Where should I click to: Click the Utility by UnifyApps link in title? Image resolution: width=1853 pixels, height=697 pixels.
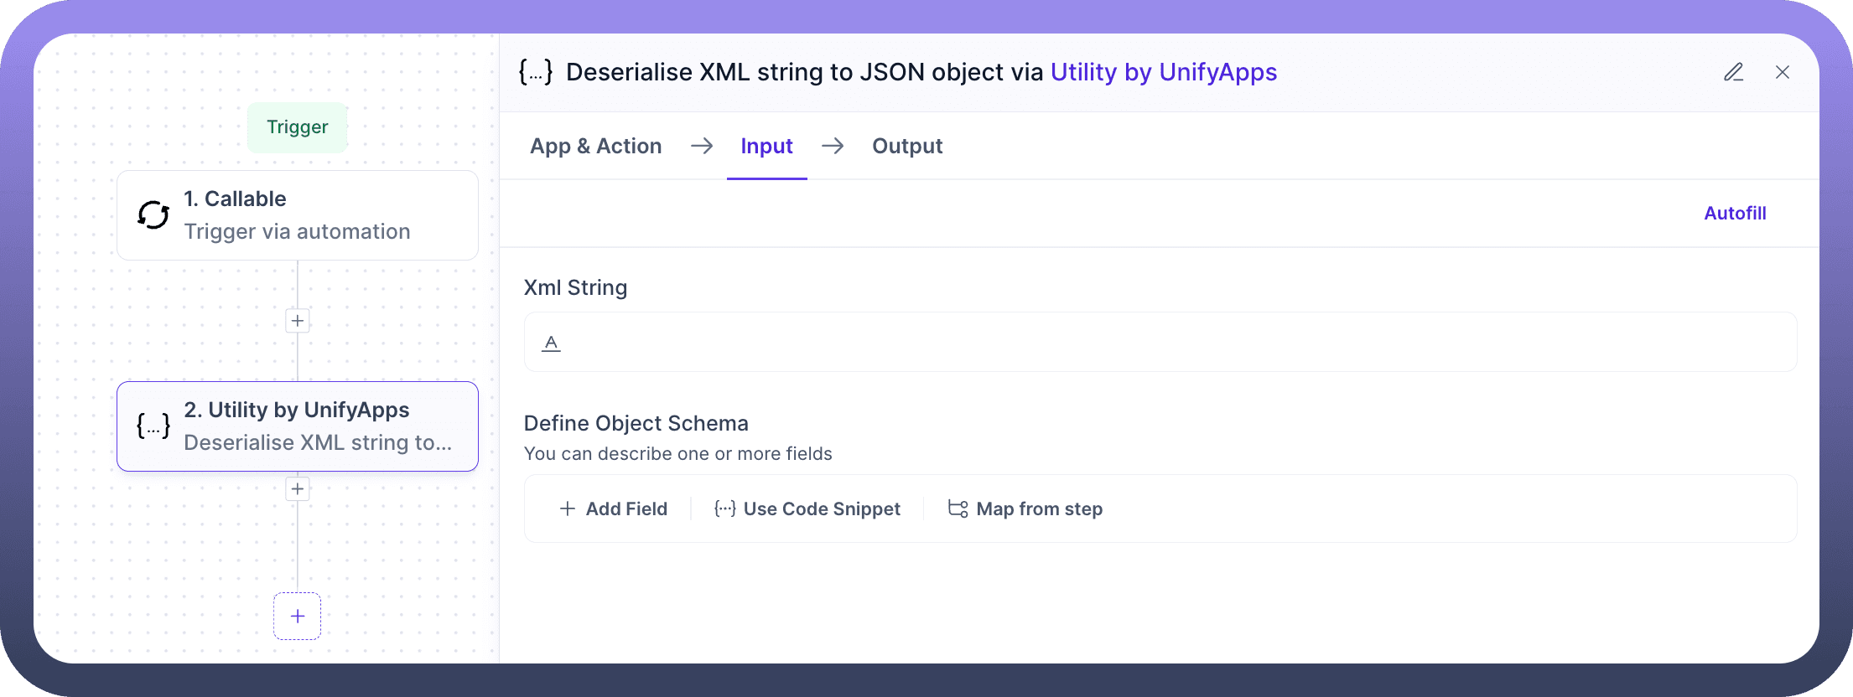[1163, 73]
